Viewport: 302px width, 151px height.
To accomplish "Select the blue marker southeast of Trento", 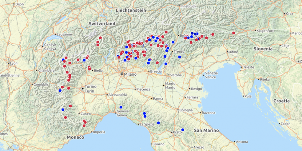I will [x=180, y=57].
